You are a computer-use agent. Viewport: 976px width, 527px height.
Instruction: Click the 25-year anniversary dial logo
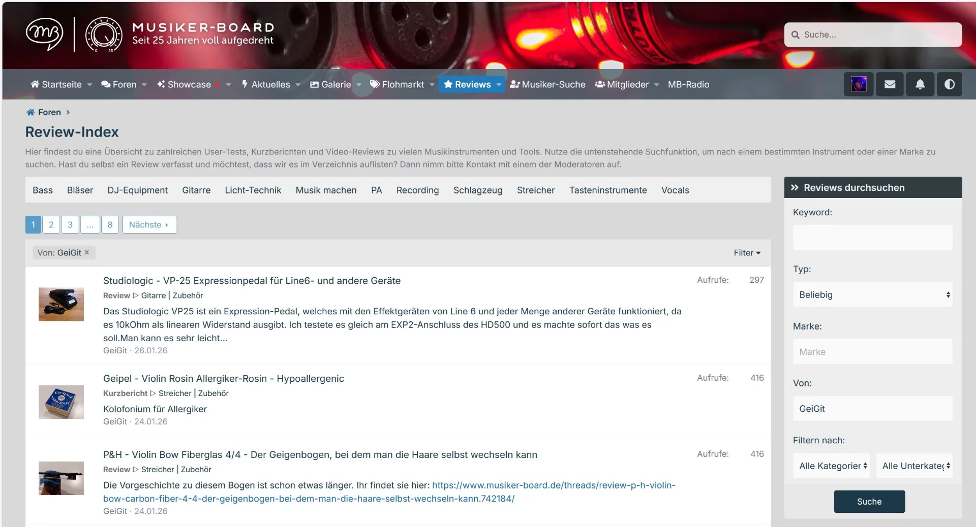104,35
